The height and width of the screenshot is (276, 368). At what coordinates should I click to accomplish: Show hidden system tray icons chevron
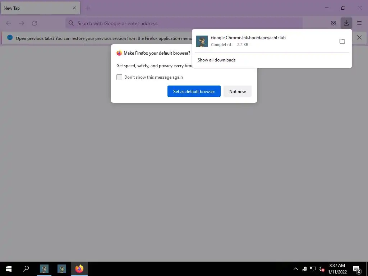pos(296,269)
